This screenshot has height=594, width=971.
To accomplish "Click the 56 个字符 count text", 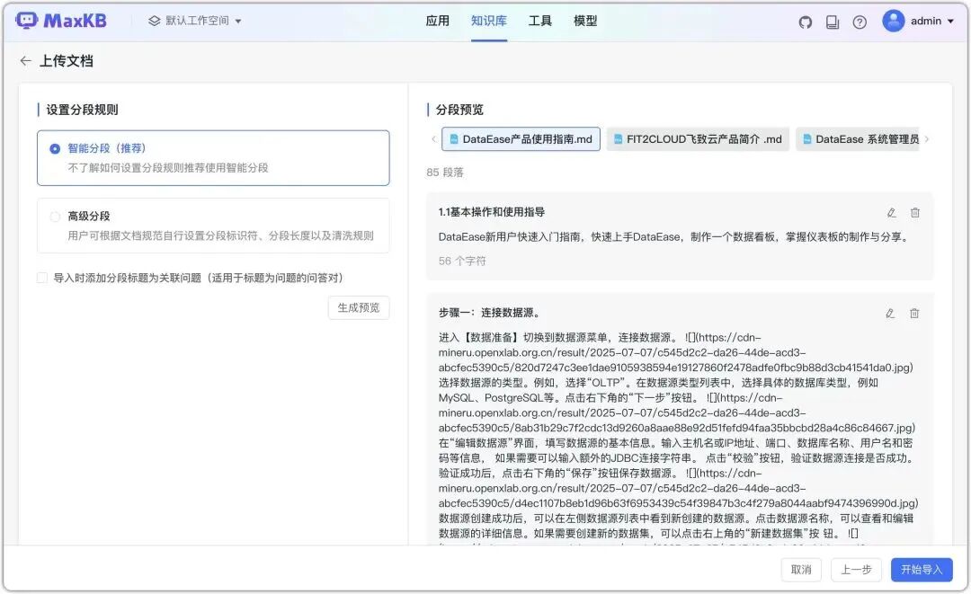I will click(462, 262).
